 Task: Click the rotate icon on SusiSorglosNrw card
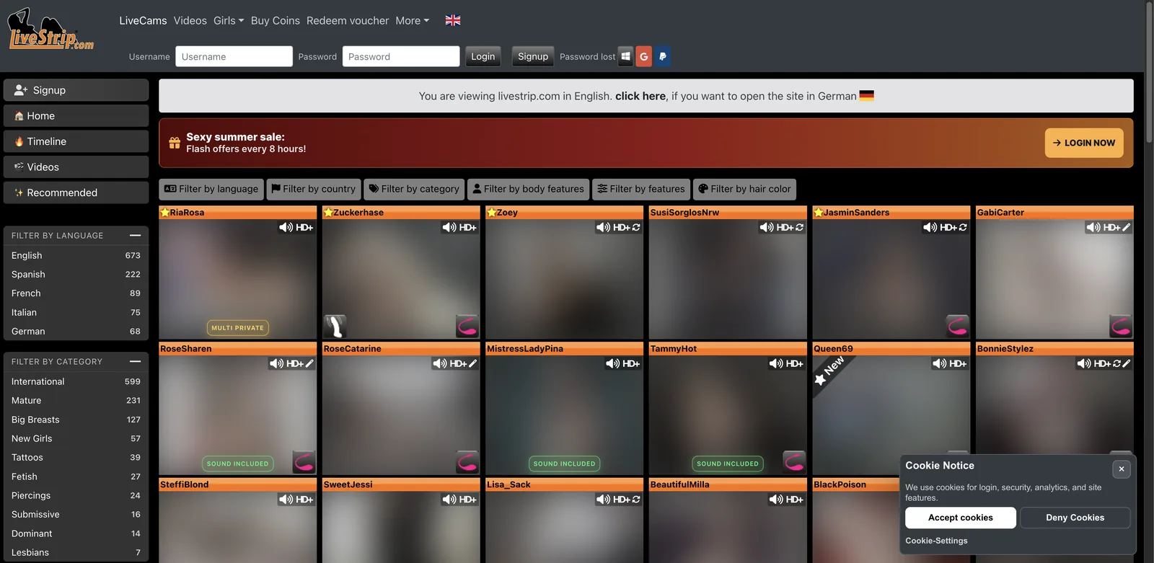click(x=799, y=227)
